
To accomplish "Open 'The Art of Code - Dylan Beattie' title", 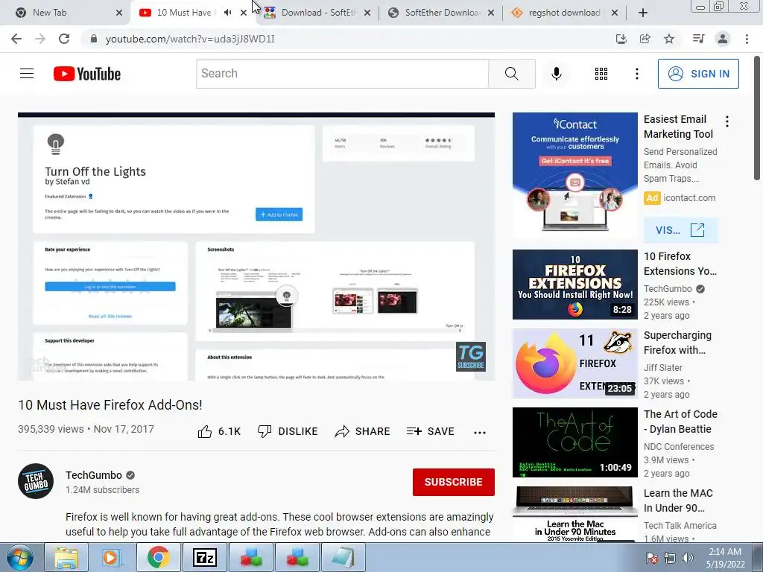I will click(x=680, y=422).
